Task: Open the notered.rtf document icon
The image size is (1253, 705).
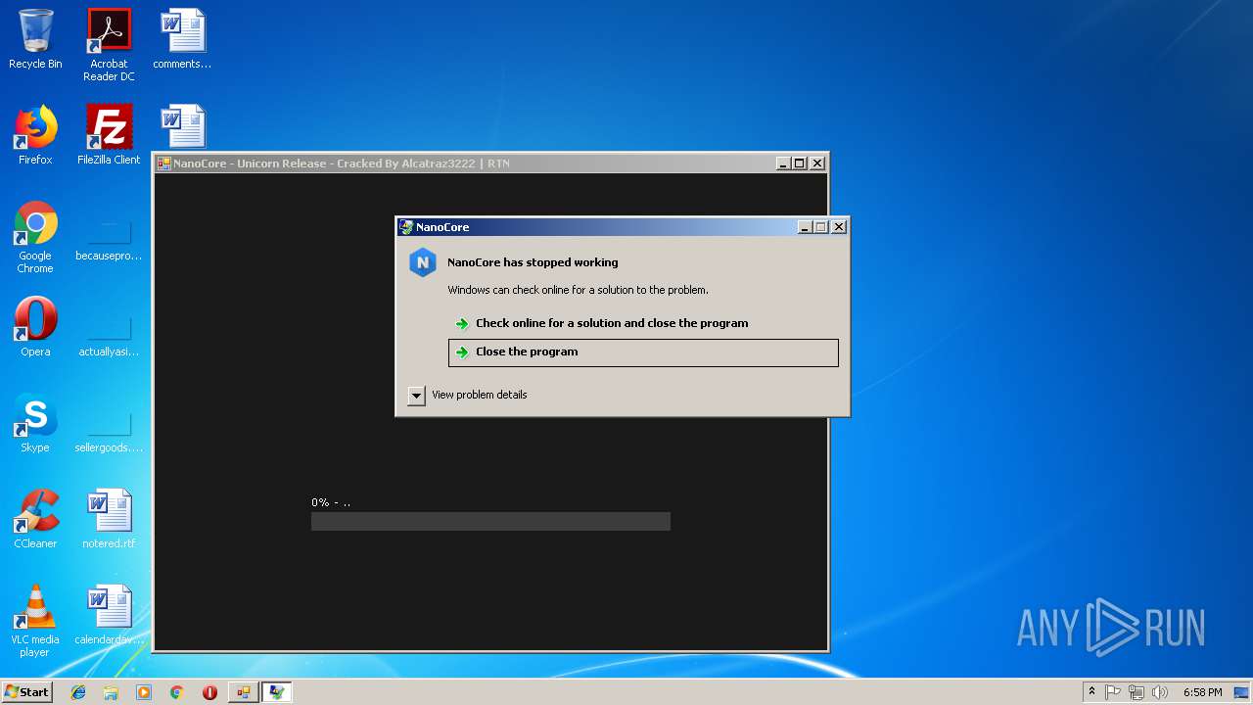Action: (109, 519)
